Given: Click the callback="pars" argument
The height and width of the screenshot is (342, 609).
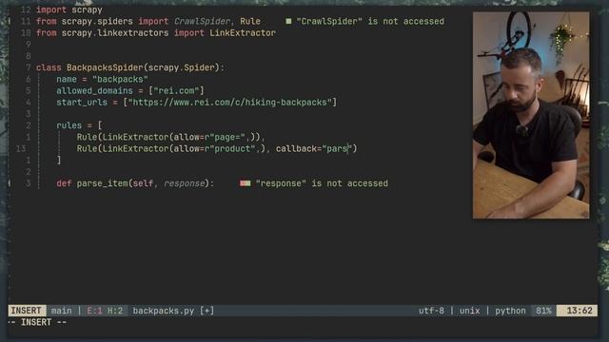Looking at the screenshot, I should pyautogui.click(x=314, y=148).
